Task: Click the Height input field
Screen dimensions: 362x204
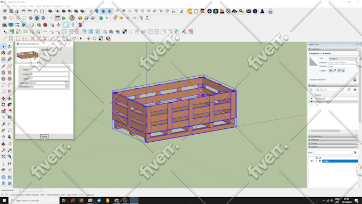Action: [49, 69]
